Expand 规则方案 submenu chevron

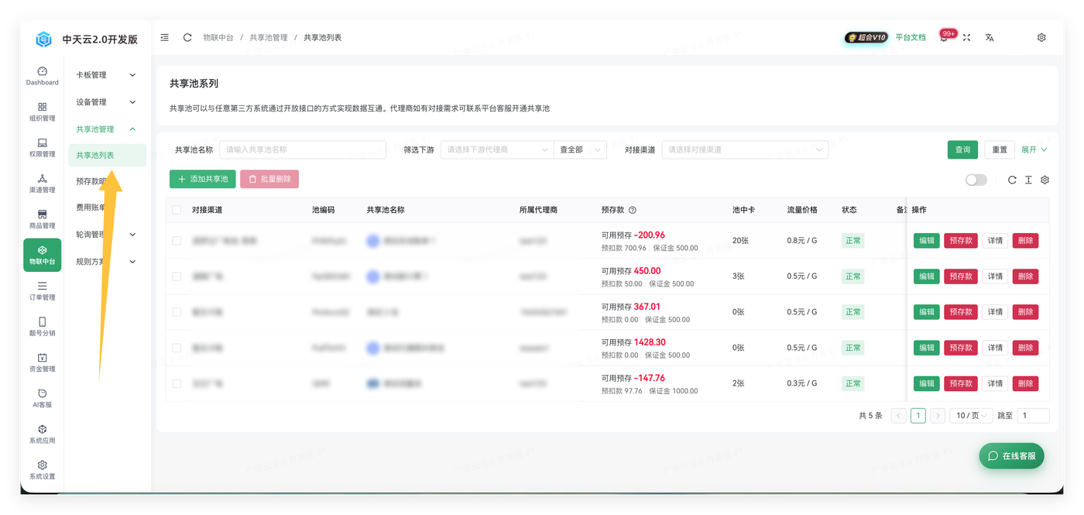[132, 262]
